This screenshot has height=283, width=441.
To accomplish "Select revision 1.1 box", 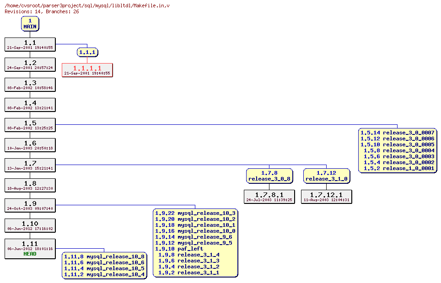I will 30,44.
